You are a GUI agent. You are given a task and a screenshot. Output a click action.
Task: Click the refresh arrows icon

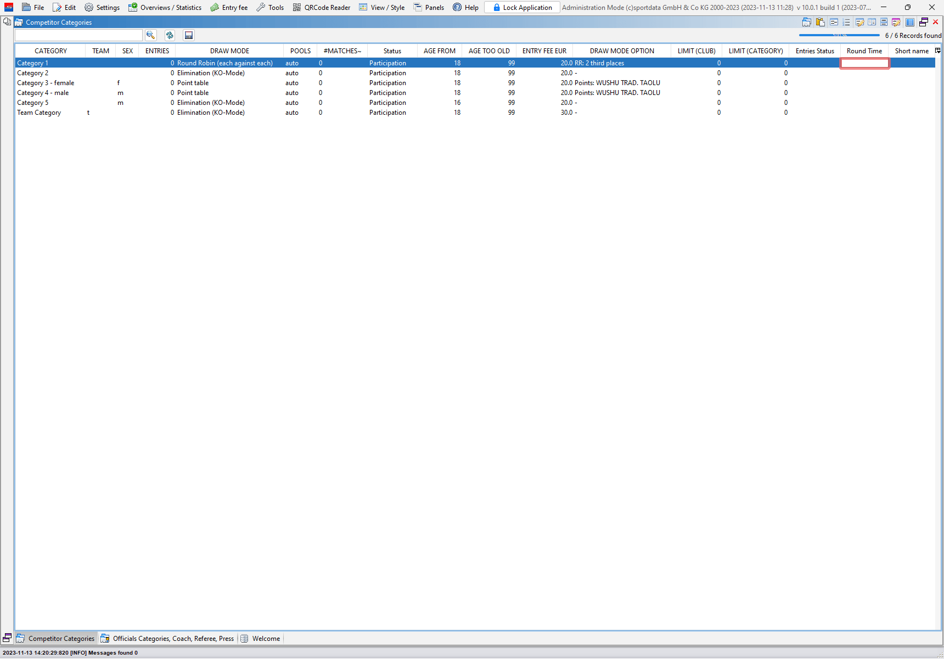pyautogui.click(x=170, y=35)
